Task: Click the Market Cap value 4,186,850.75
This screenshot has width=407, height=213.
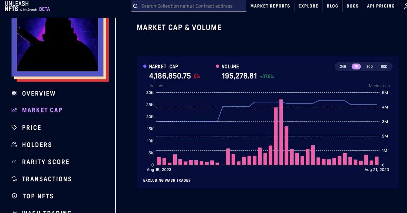Action: point(170,76)
